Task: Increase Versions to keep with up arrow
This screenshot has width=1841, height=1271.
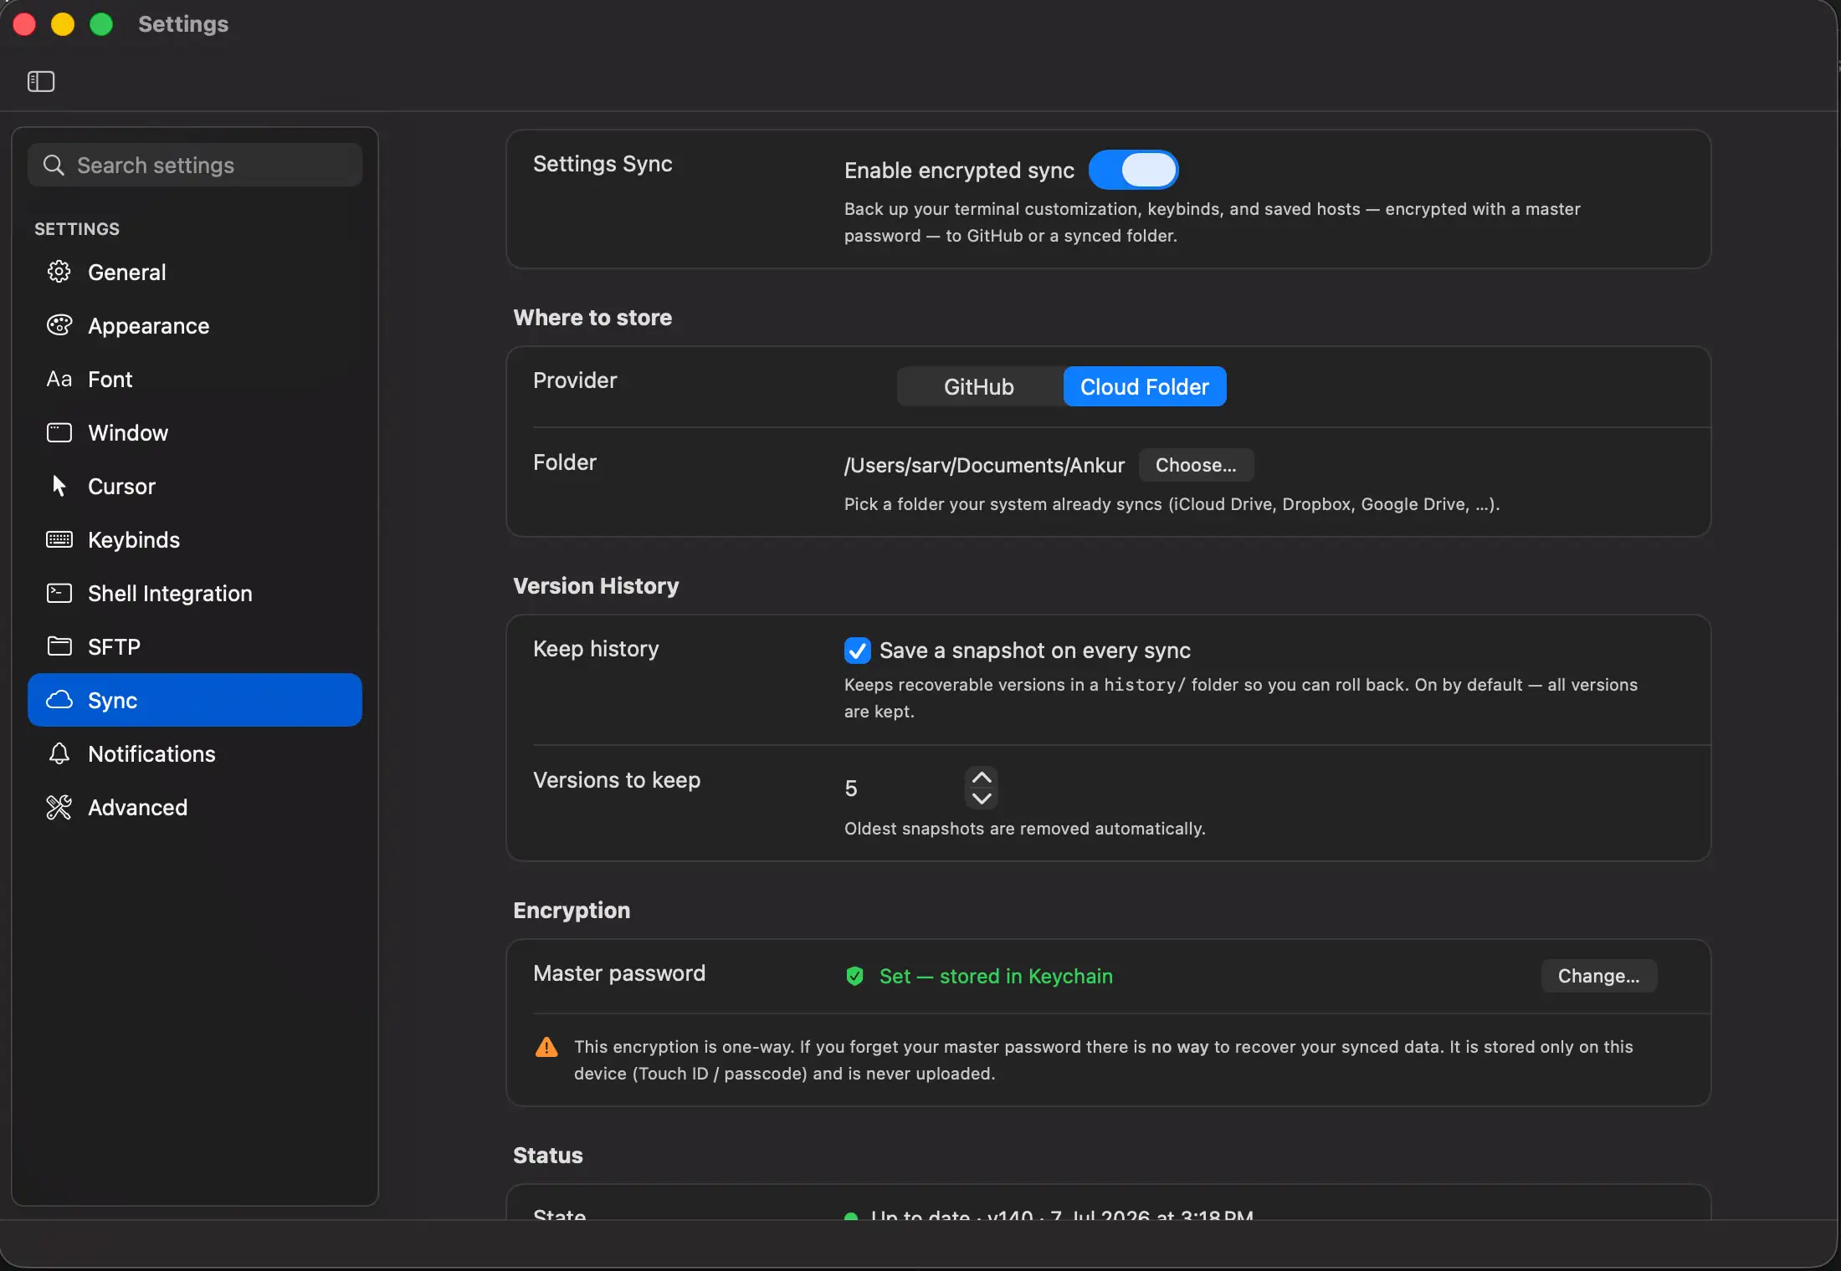Action: point(982,777)
